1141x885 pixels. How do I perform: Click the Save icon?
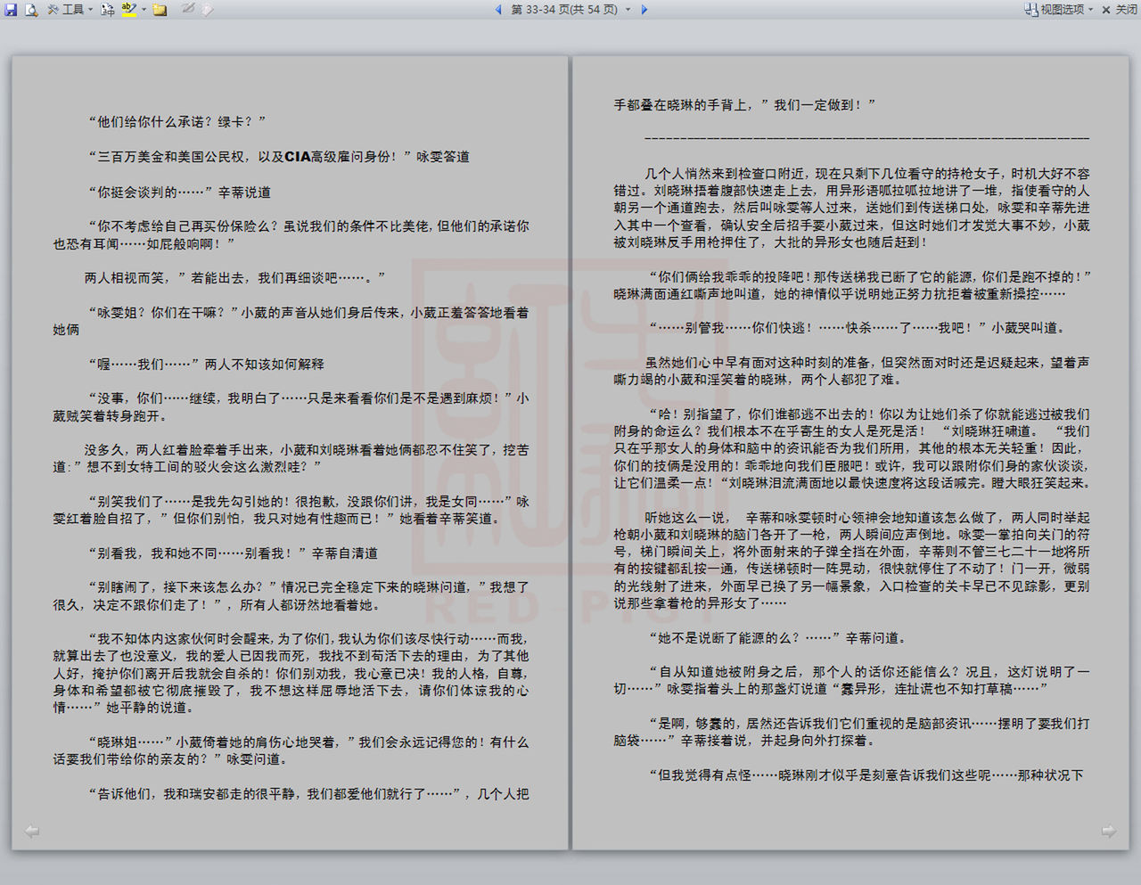pyautogui.click(x=11, y=10)
